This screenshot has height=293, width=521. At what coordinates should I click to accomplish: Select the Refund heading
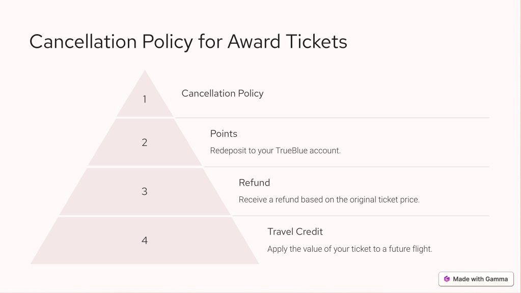254,183
